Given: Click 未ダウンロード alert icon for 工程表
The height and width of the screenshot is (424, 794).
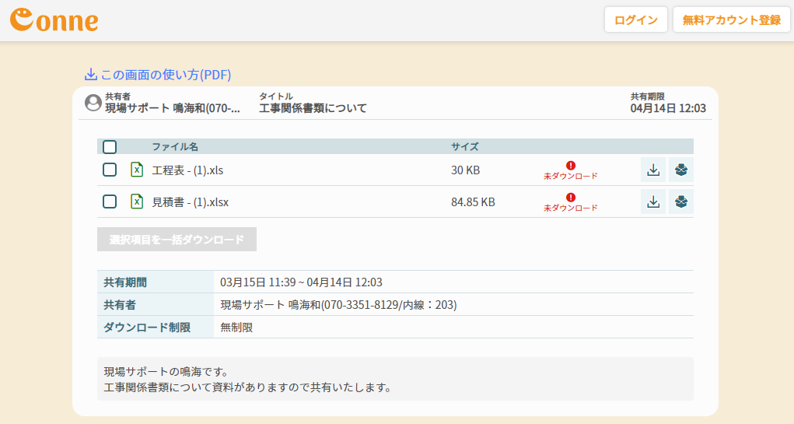Looking at the screenshot, I should 571,166.
